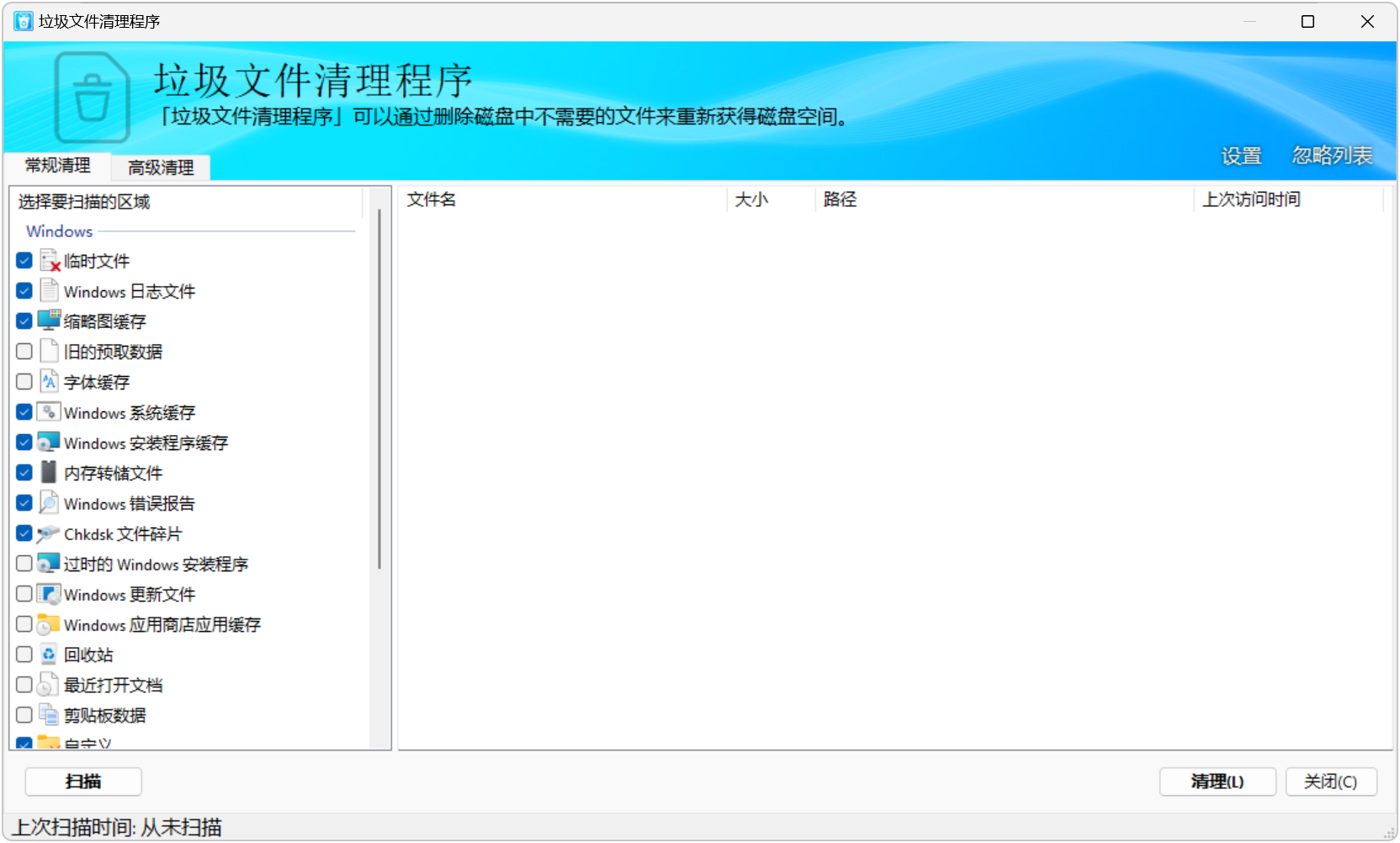The height and width of the screenshot is (843, 1400).
Task: Check the 字体缓存 checkbox
Action: (24, 382)
